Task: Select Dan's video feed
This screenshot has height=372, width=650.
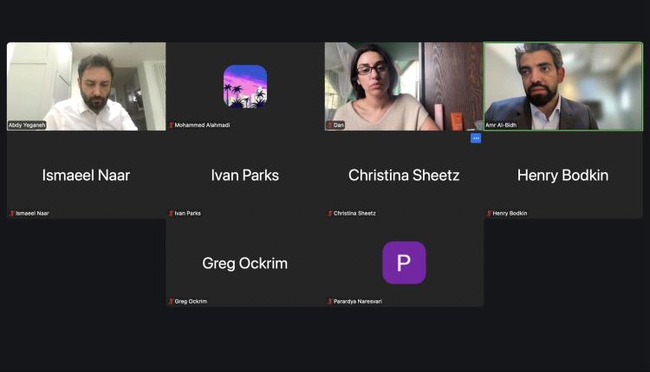Action: tap(404, 87)
